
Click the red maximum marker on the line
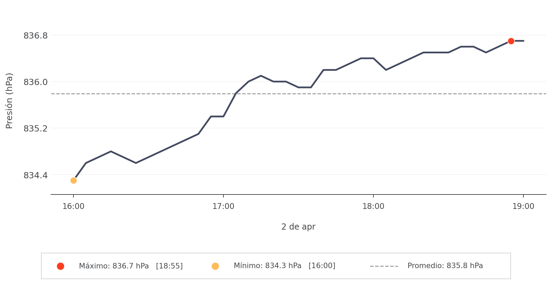click(x=511, y=41)
